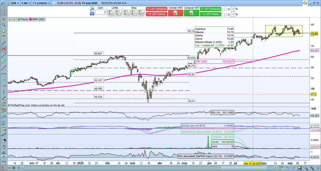The image size is (321, 171).
Task: Click the trash bin delete tool
Action: (x=3, y=147)
